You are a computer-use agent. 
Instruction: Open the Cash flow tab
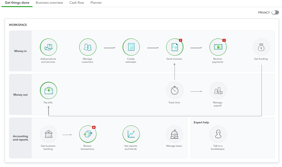[76, 3]
